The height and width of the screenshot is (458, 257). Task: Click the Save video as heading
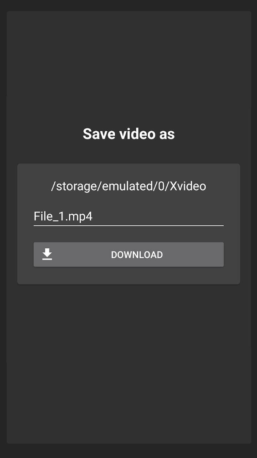tap(128, 134)
